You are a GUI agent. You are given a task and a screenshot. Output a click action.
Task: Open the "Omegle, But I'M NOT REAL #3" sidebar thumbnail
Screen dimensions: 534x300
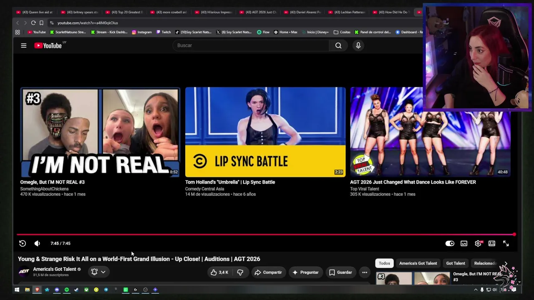pos(413,278)
